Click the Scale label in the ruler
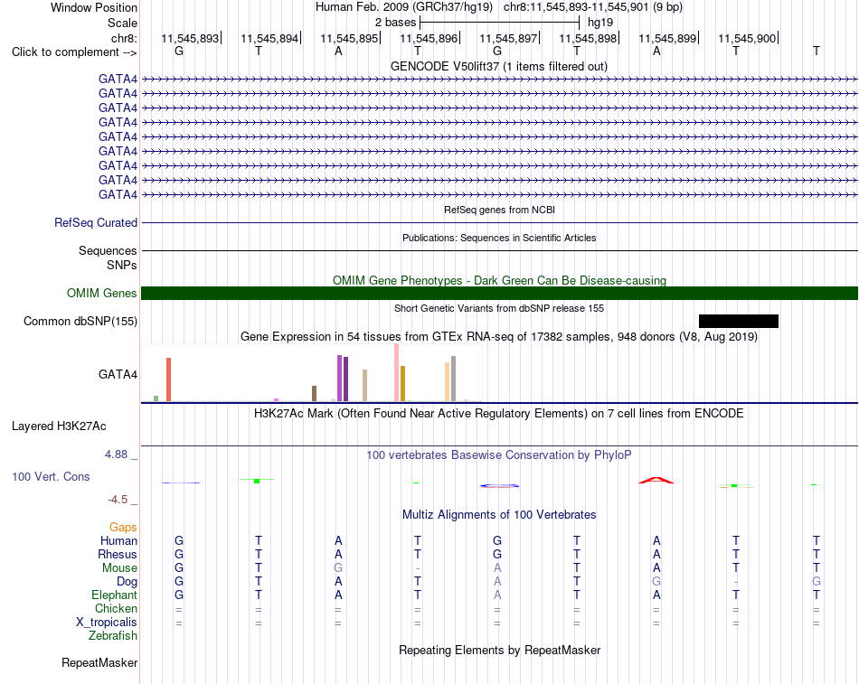This screenshot has width=859, height=684. pos(122,23)
